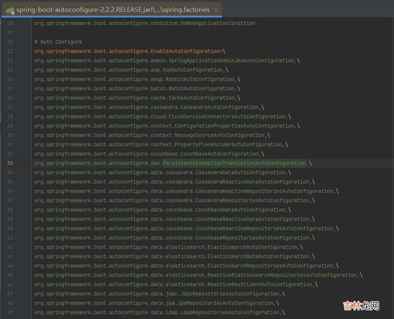This screenshot has width=394, height=319.
Task: Click line number 33 in the gutter
Action: coord(10,163)
